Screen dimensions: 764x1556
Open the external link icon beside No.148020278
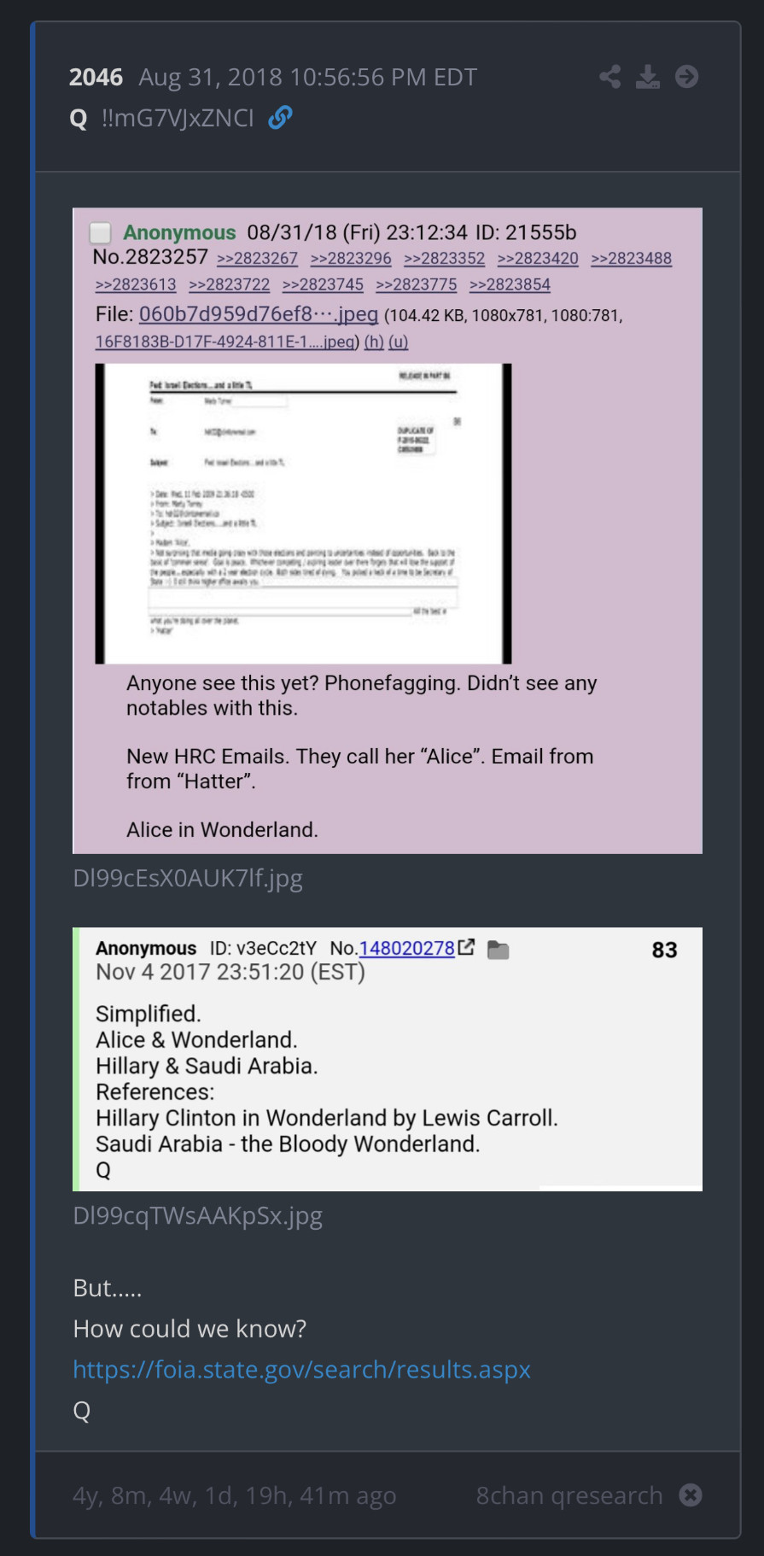tap(466, 947)
